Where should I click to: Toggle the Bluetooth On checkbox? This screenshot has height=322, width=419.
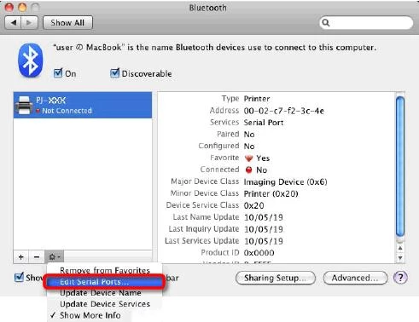(58, 73)
